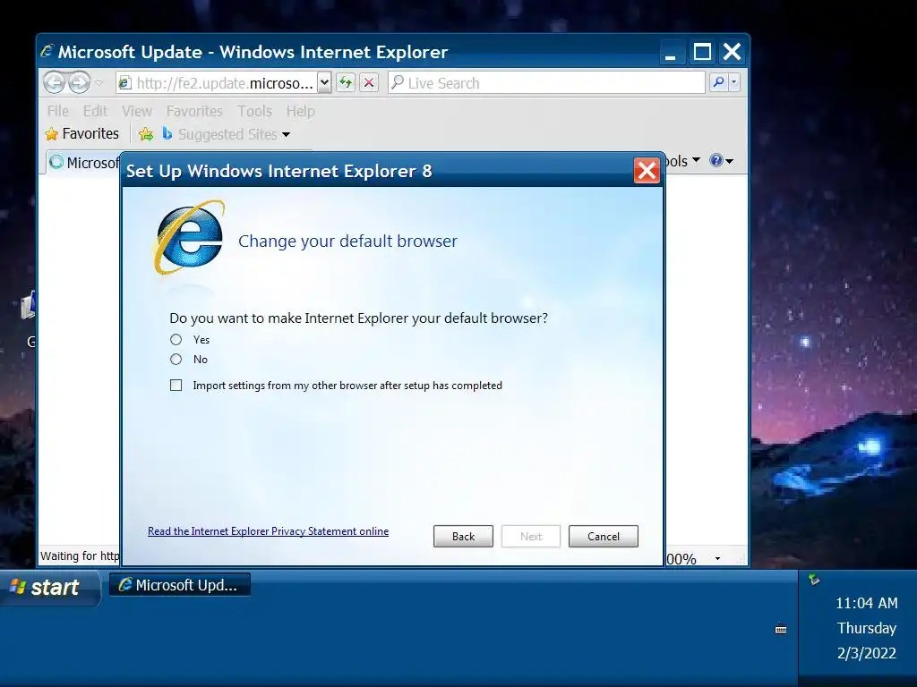Click in the Live Search box
The height and width of the screenshot is (687, 917).
click(x=546, y=83)
